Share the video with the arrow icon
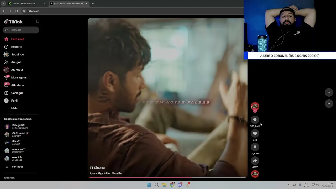Screen dimensions: 336x189 click(255, 161)
